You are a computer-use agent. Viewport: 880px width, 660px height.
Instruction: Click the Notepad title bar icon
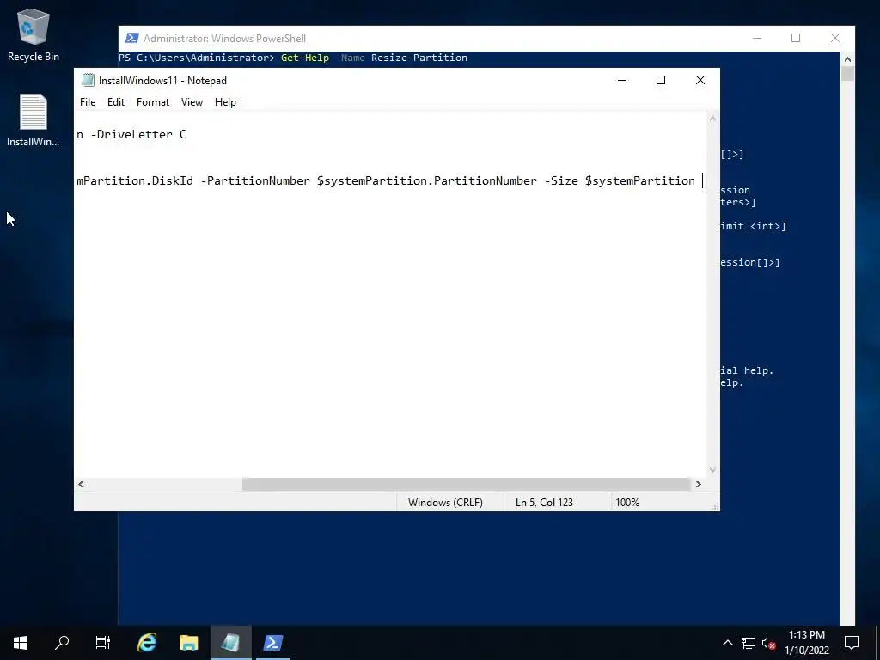(88, 80)
